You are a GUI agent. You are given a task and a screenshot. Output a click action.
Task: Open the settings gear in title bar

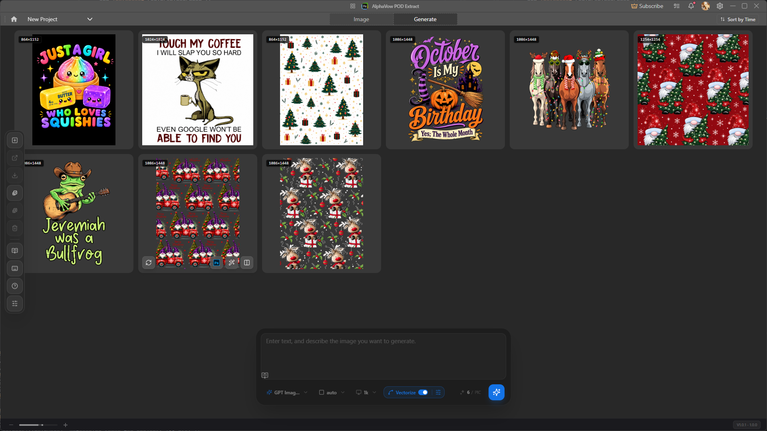click(x=720, y=6)
